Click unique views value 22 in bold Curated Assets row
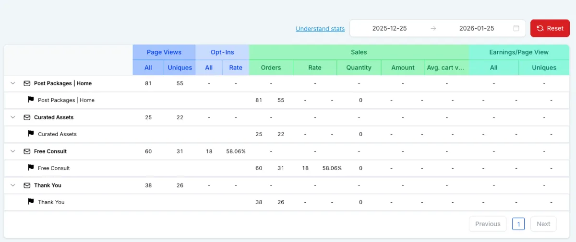576x242 pixels. [180, 117]
